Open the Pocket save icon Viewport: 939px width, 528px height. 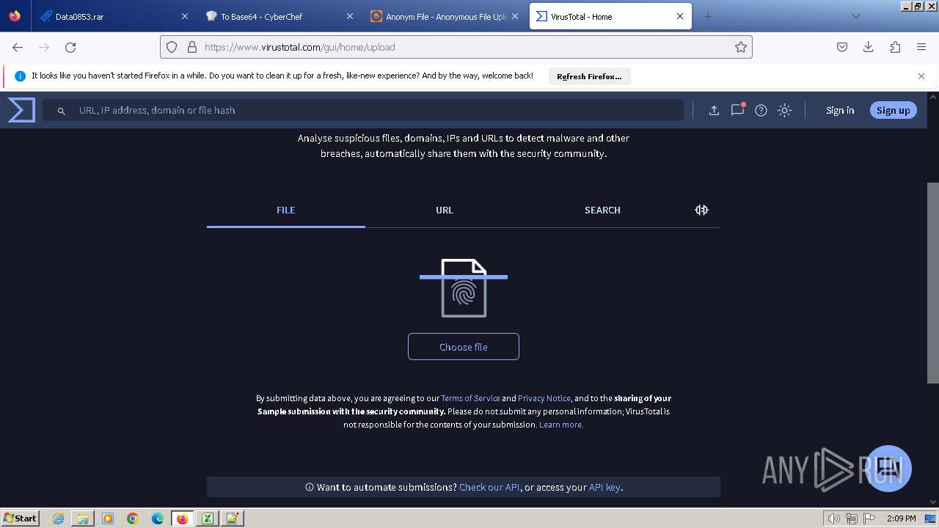pyautogui.click(x=842, y=47)
